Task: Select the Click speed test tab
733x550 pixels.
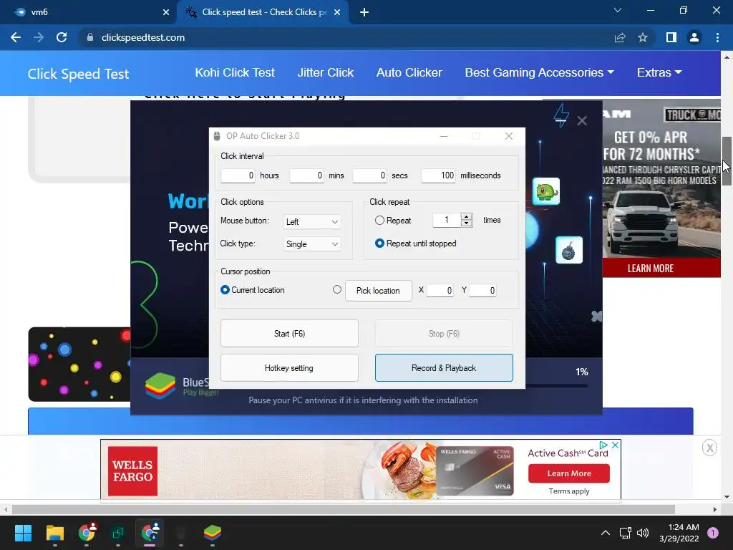Action: pyautogui.click(x=262, y=12)
